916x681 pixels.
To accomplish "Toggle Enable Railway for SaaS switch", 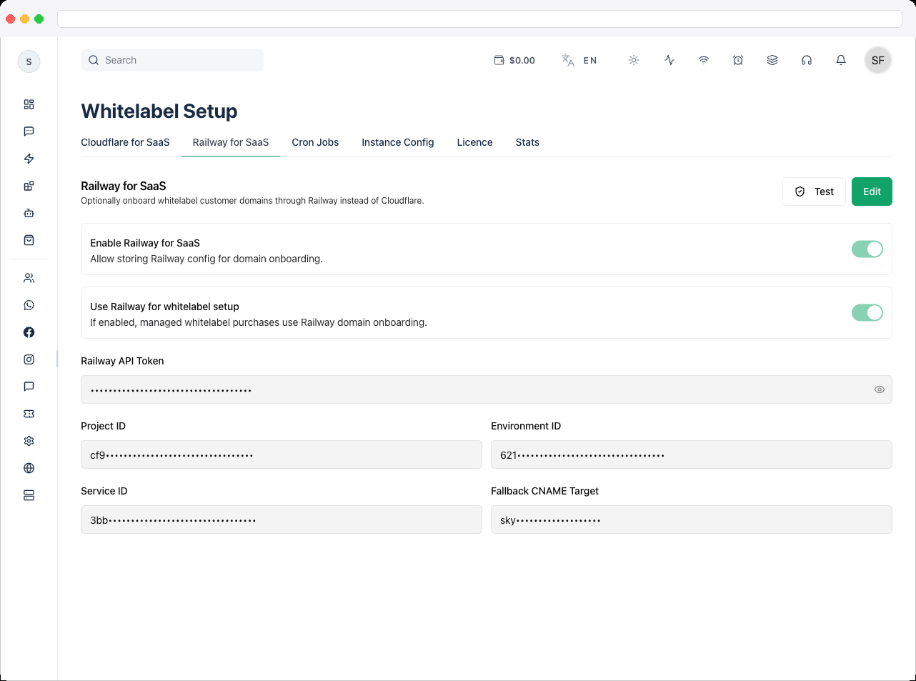I will click(x=867, y=249).
